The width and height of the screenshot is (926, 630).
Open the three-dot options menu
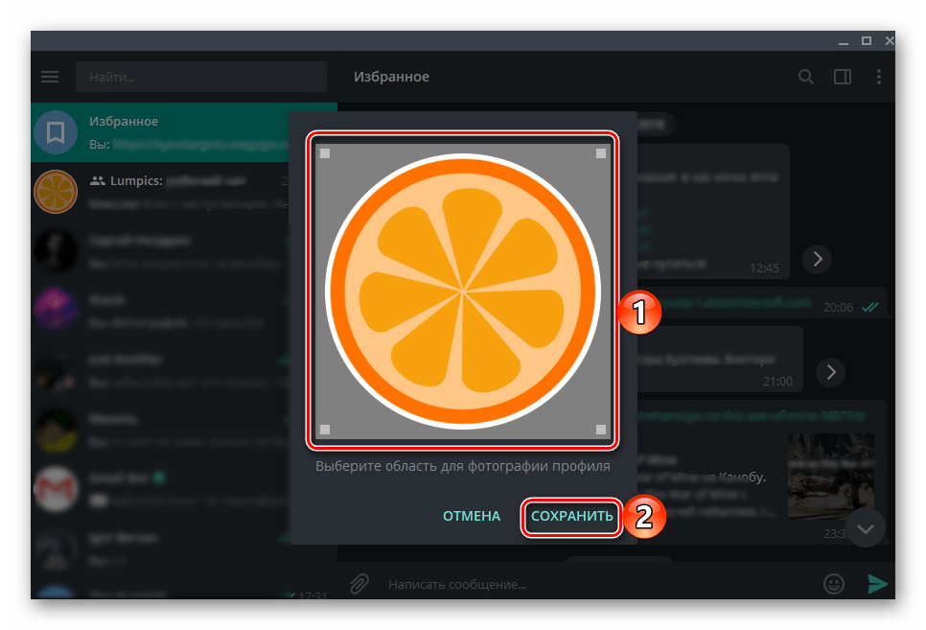pyautogui.click(x=879, y=77)
